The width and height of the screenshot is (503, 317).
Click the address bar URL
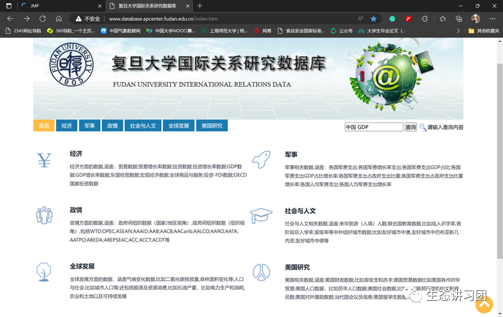[163, 19]
